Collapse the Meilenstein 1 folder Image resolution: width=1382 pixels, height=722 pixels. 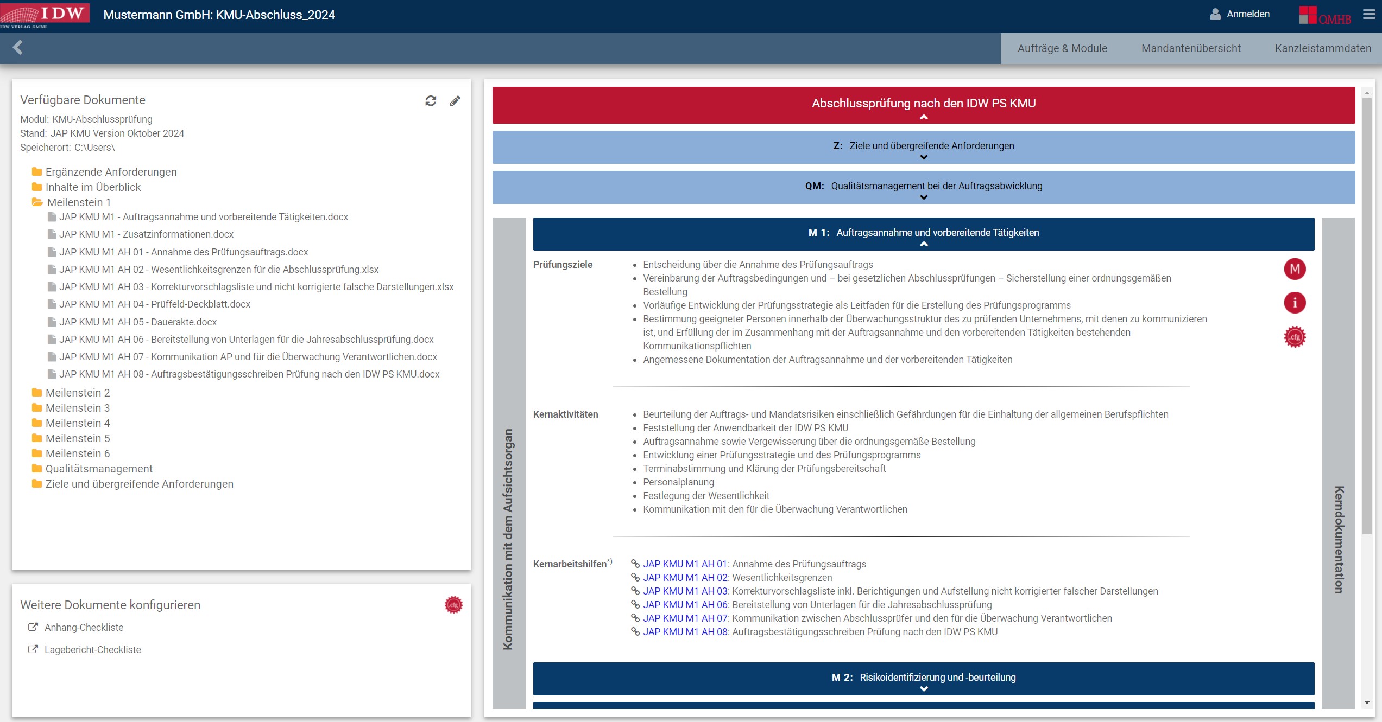(x=78, y=202)
